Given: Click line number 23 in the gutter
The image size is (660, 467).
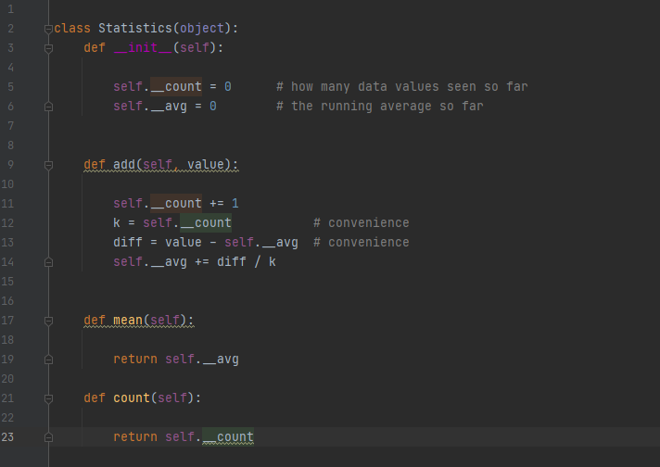Looking at the screenshot, I should (7, 437).
